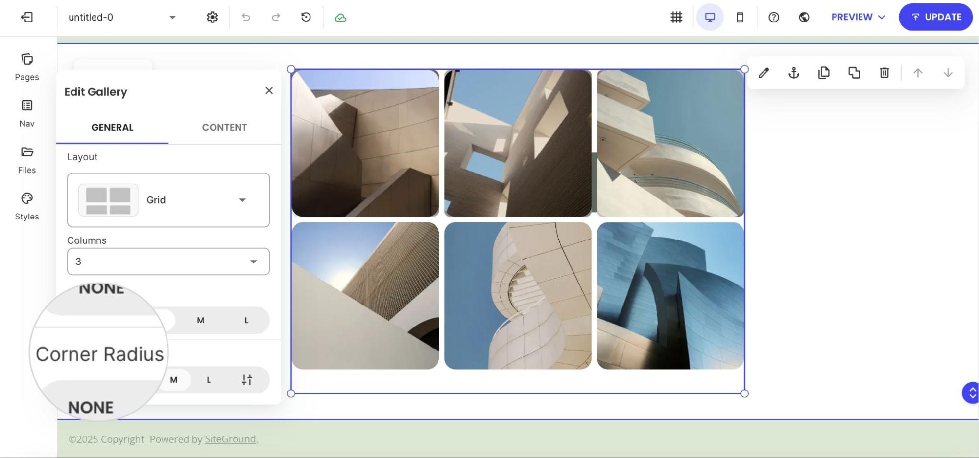Open the Files sidebar panel
The image size is (979, 458).
pyautogui.click(x=27, y=160)
